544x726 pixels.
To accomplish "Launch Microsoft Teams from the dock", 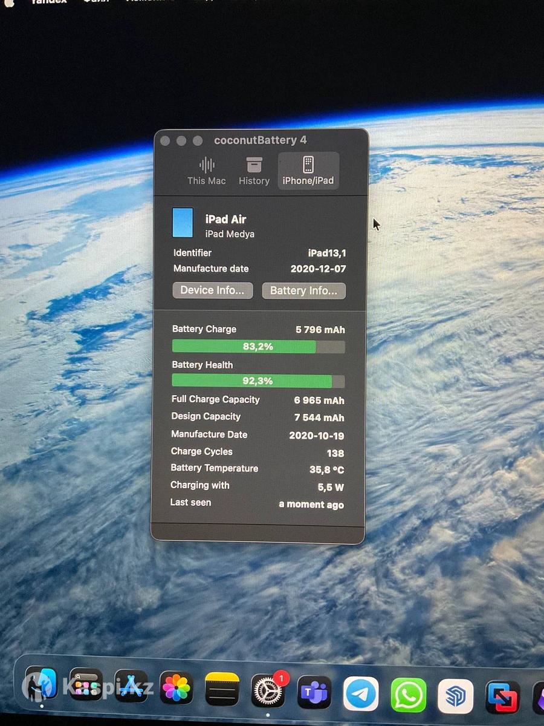I will point(314,692).
